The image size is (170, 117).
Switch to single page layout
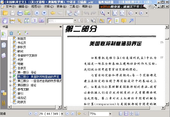[x=121, y=114]
